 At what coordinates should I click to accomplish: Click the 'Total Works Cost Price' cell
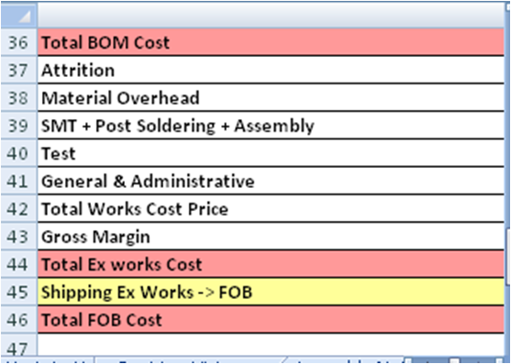(271, 209)
